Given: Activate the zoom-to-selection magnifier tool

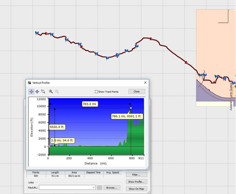Looking at the screenshot, I should coord(43,92).
